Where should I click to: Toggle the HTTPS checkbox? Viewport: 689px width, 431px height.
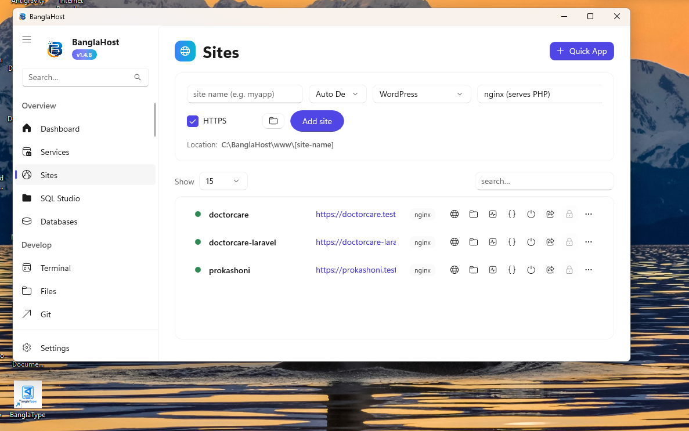[x=193, y=121]
